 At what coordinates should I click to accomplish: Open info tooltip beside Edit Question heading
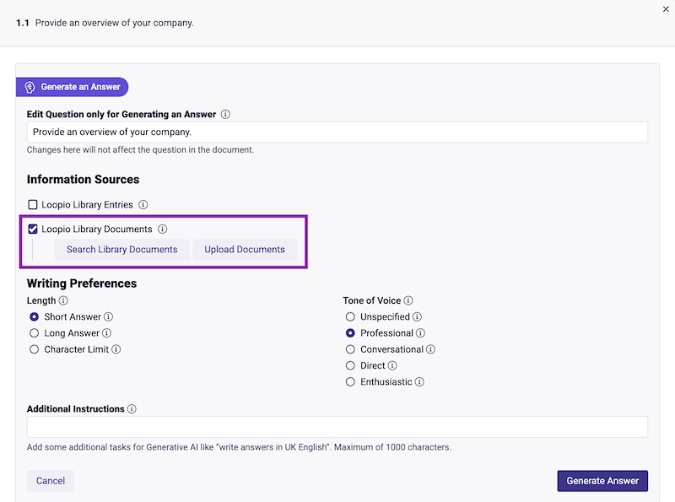coord(225,114)
